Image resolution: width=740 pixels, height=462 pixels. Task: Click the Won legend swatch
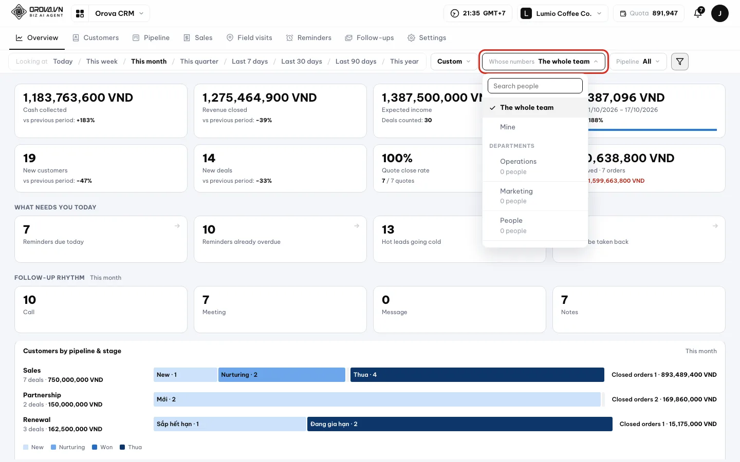95,447
